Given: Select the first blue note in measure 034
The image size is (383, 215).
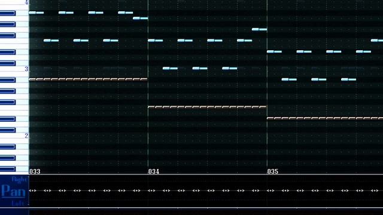Looking at the screenshot, I should [156, 41].
